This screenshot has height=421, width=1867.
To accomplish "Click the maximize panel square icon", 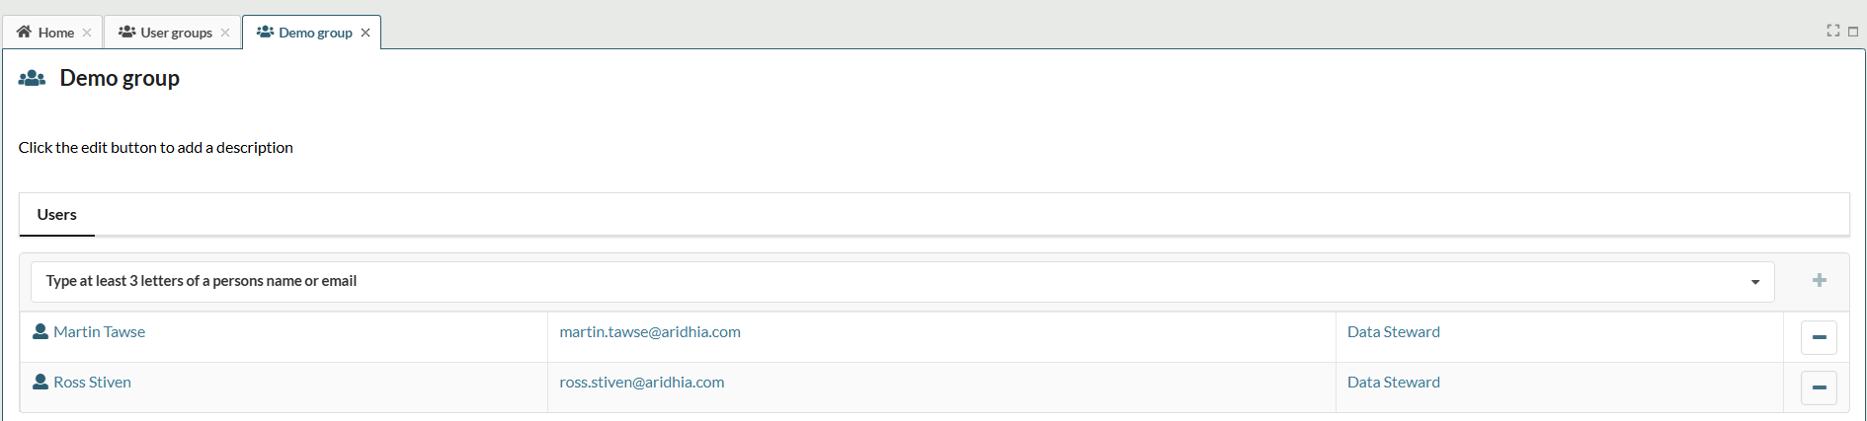I will (1853, 32).
